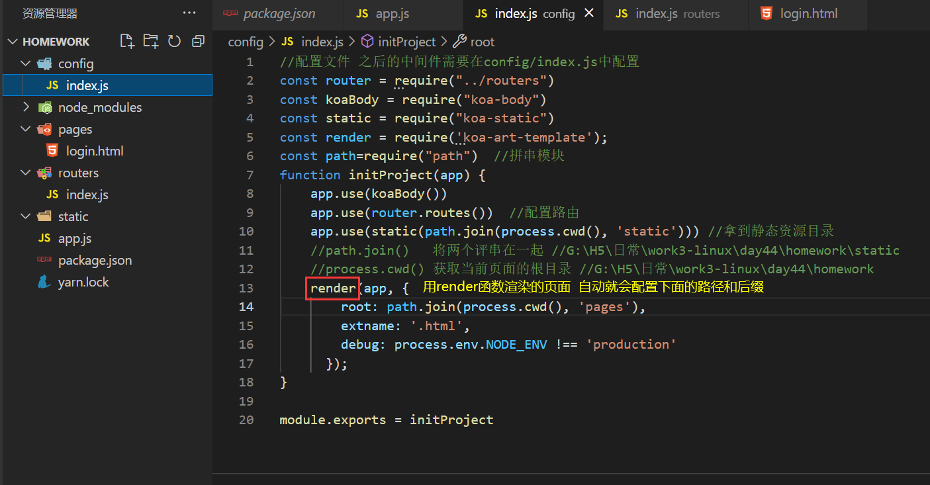930x485 pixels.
Task: Click the New Folder icon in explorer
Action: click(x=151, y=42)
